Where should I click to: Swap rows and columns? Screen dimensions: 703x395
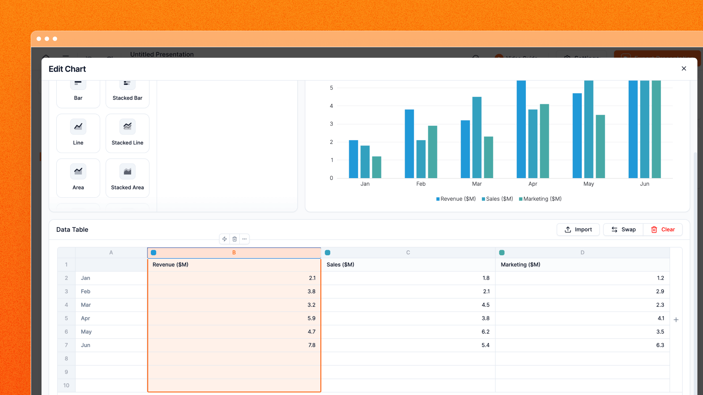click(623, 229)
